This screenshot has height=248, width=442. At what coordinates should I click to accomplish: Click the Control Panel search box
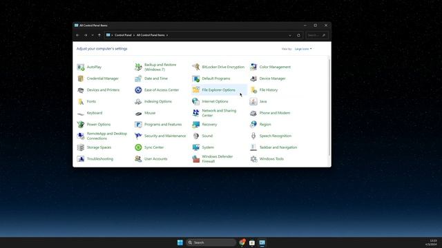click(x=317, y=35)
